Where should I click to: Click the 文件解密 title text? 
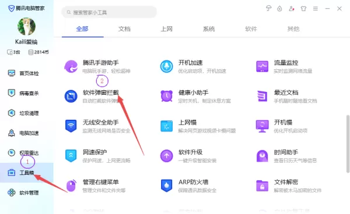click(x=286, y=182)
